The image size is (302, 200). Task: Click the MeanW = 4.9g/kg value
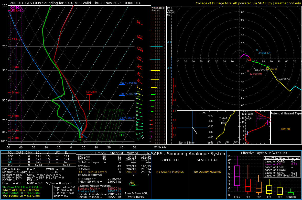click(15, 172)
